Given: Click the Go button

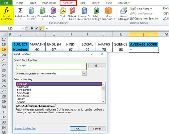Looking at the screenshot, I should click(x=97, y=65).
